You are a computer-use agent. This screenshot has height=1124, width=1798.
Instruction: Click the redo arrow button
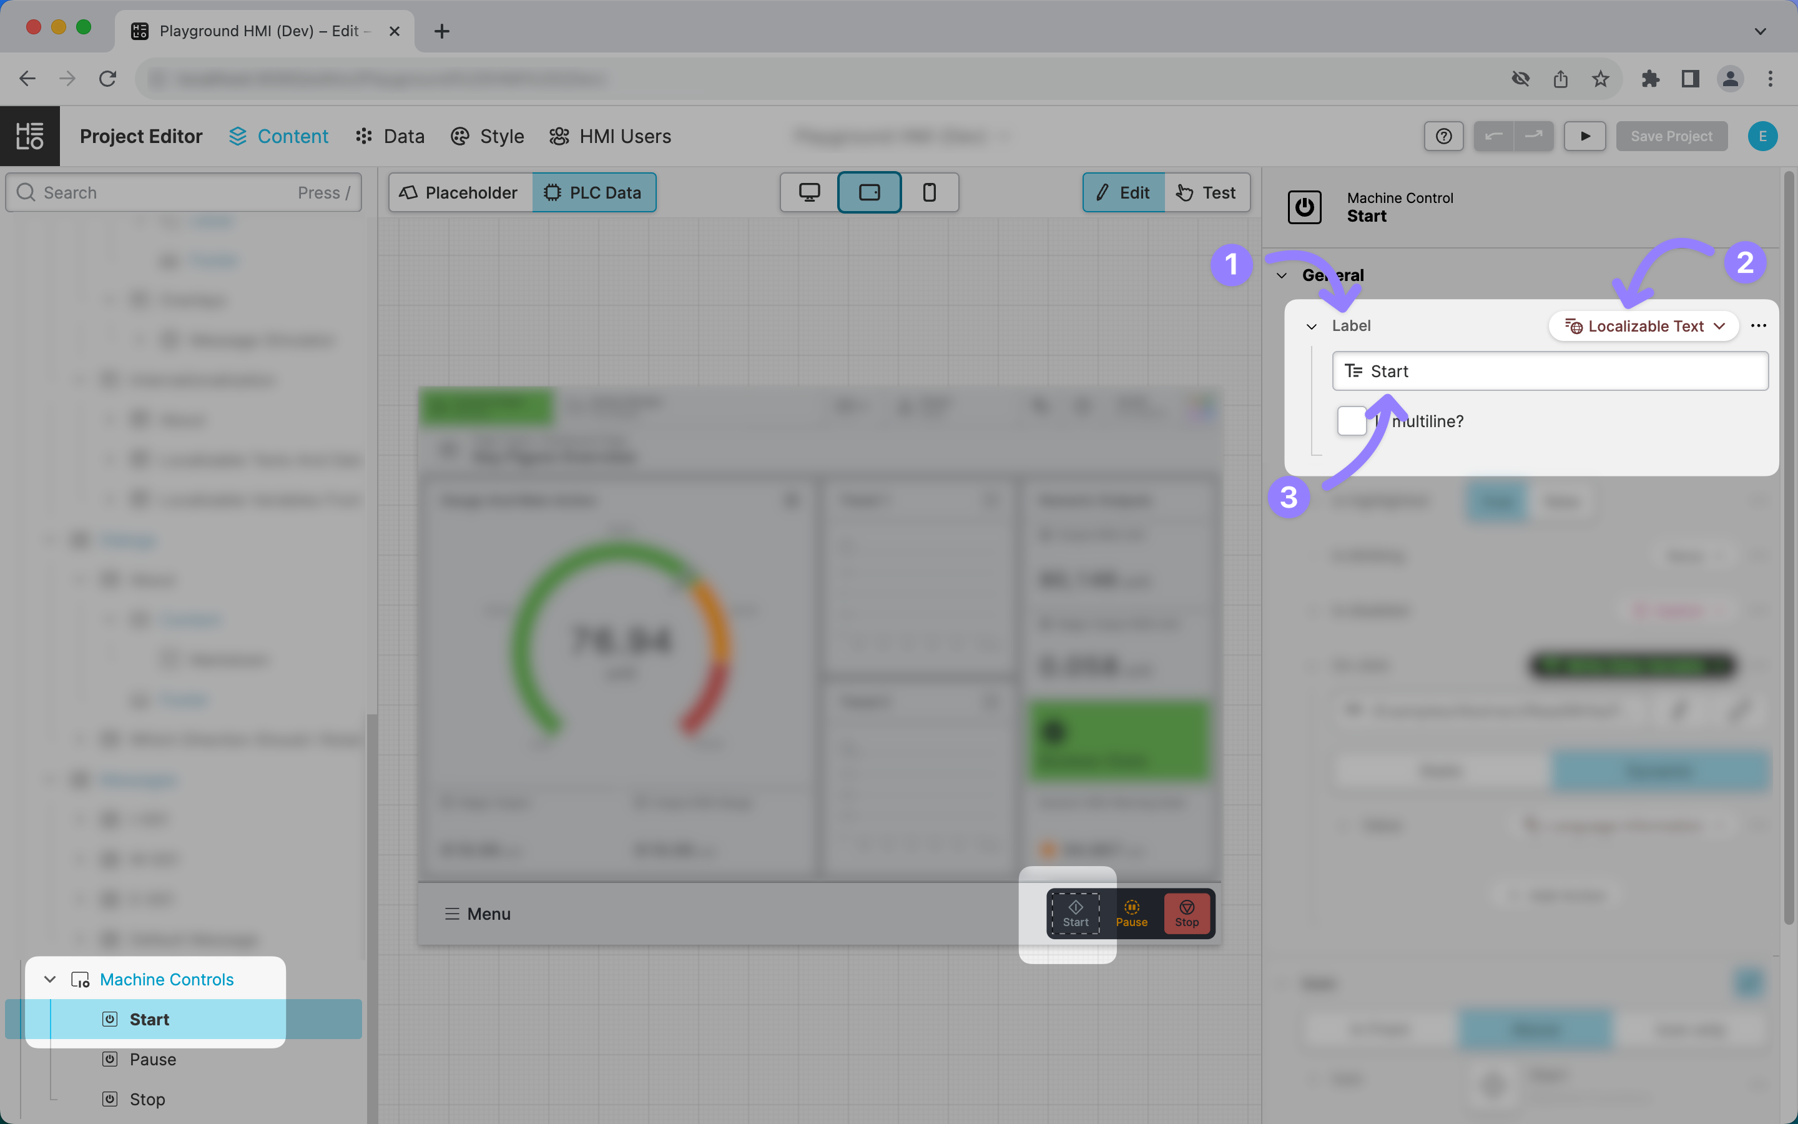1533,136
